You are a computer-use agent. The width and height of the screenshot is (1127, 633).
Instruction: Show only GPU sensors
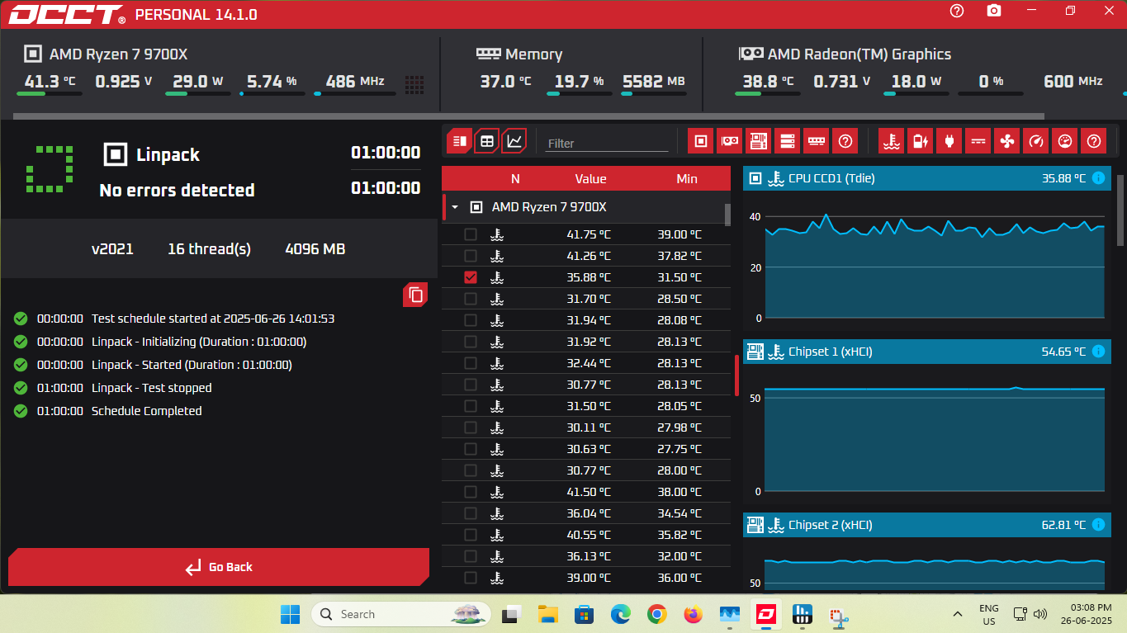click(x=729, y=141)
